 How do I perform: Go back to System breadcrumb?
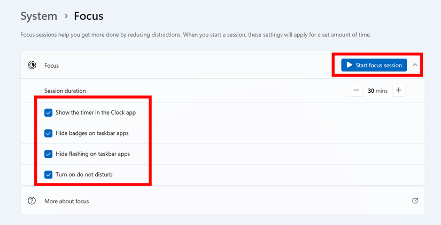coord(39,17)
